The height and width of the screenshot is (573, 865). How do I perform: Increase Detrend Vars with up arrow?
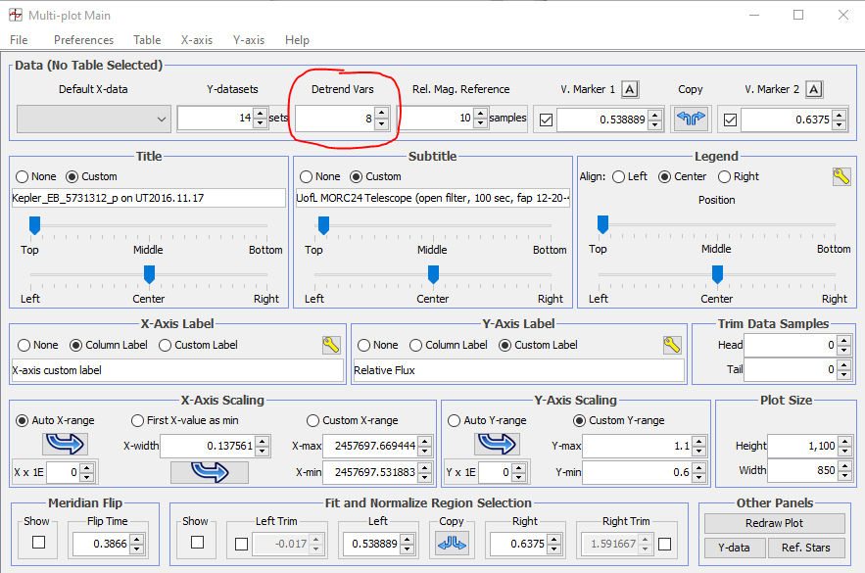point(381,114)
